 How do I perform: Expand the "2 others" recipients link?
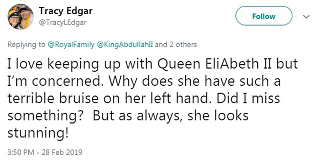pos(183,45)
